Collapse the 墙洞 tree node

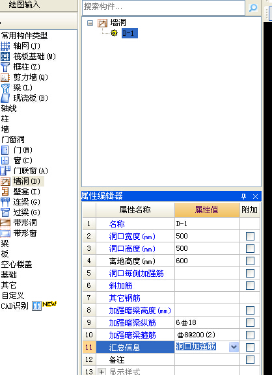pyautogui.click(x=90, y=23)
